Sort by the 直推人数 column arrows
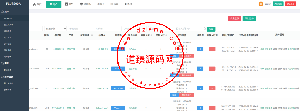The height and width of the screenshot is (111, 300). (151, 35)
